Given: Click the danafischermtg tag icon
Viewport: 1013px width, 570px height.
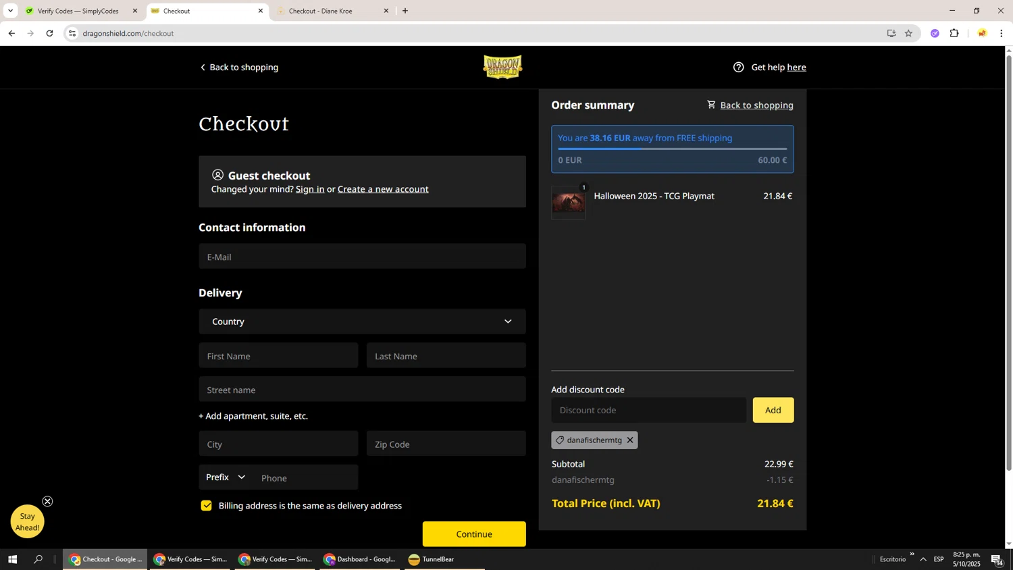Looking at the screenshot, I should click(560, 440).
